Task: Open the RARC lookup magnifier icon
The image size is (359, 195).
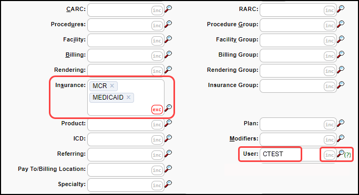Action: tap(341, 9)
